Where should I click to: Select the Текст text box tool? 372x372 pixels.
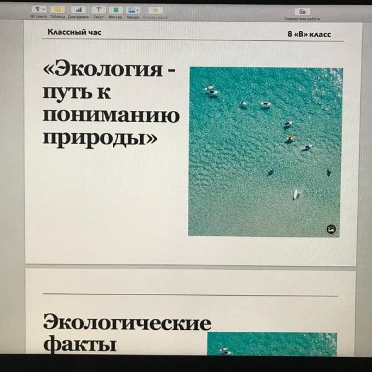(98, 10)
